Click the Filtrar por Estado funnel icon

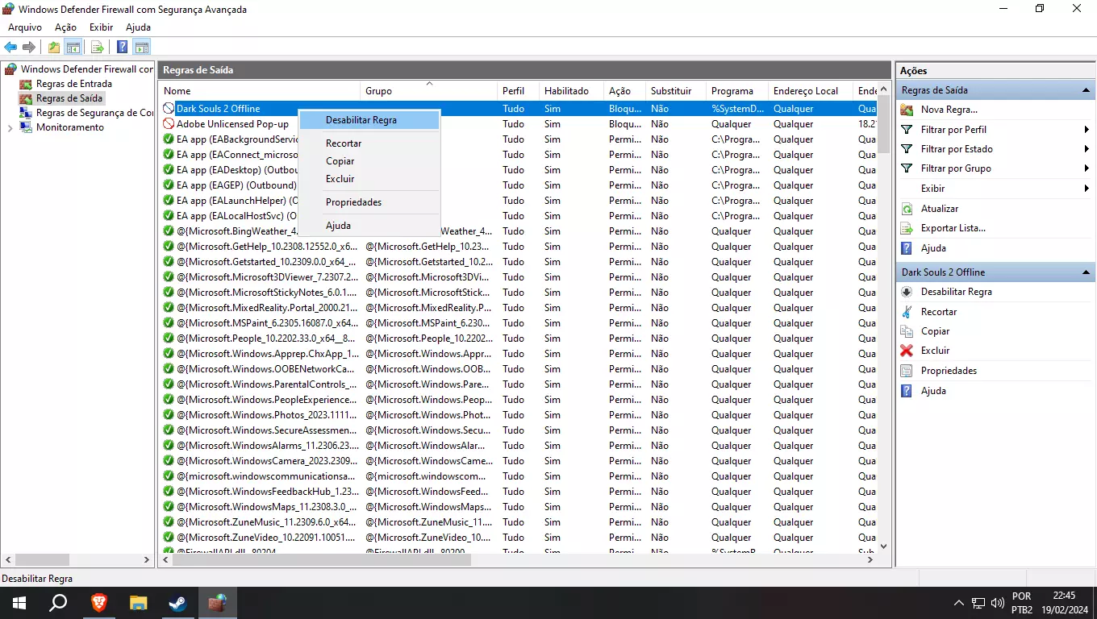pos(907,149)
